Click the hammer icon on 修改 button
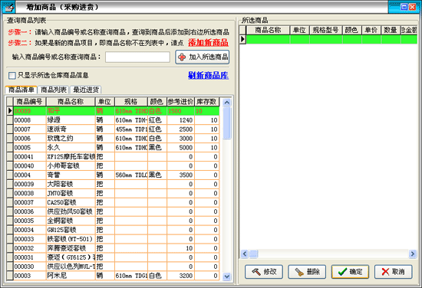Image resolution: width=422 pixels, height=288 pixels. 256,272
